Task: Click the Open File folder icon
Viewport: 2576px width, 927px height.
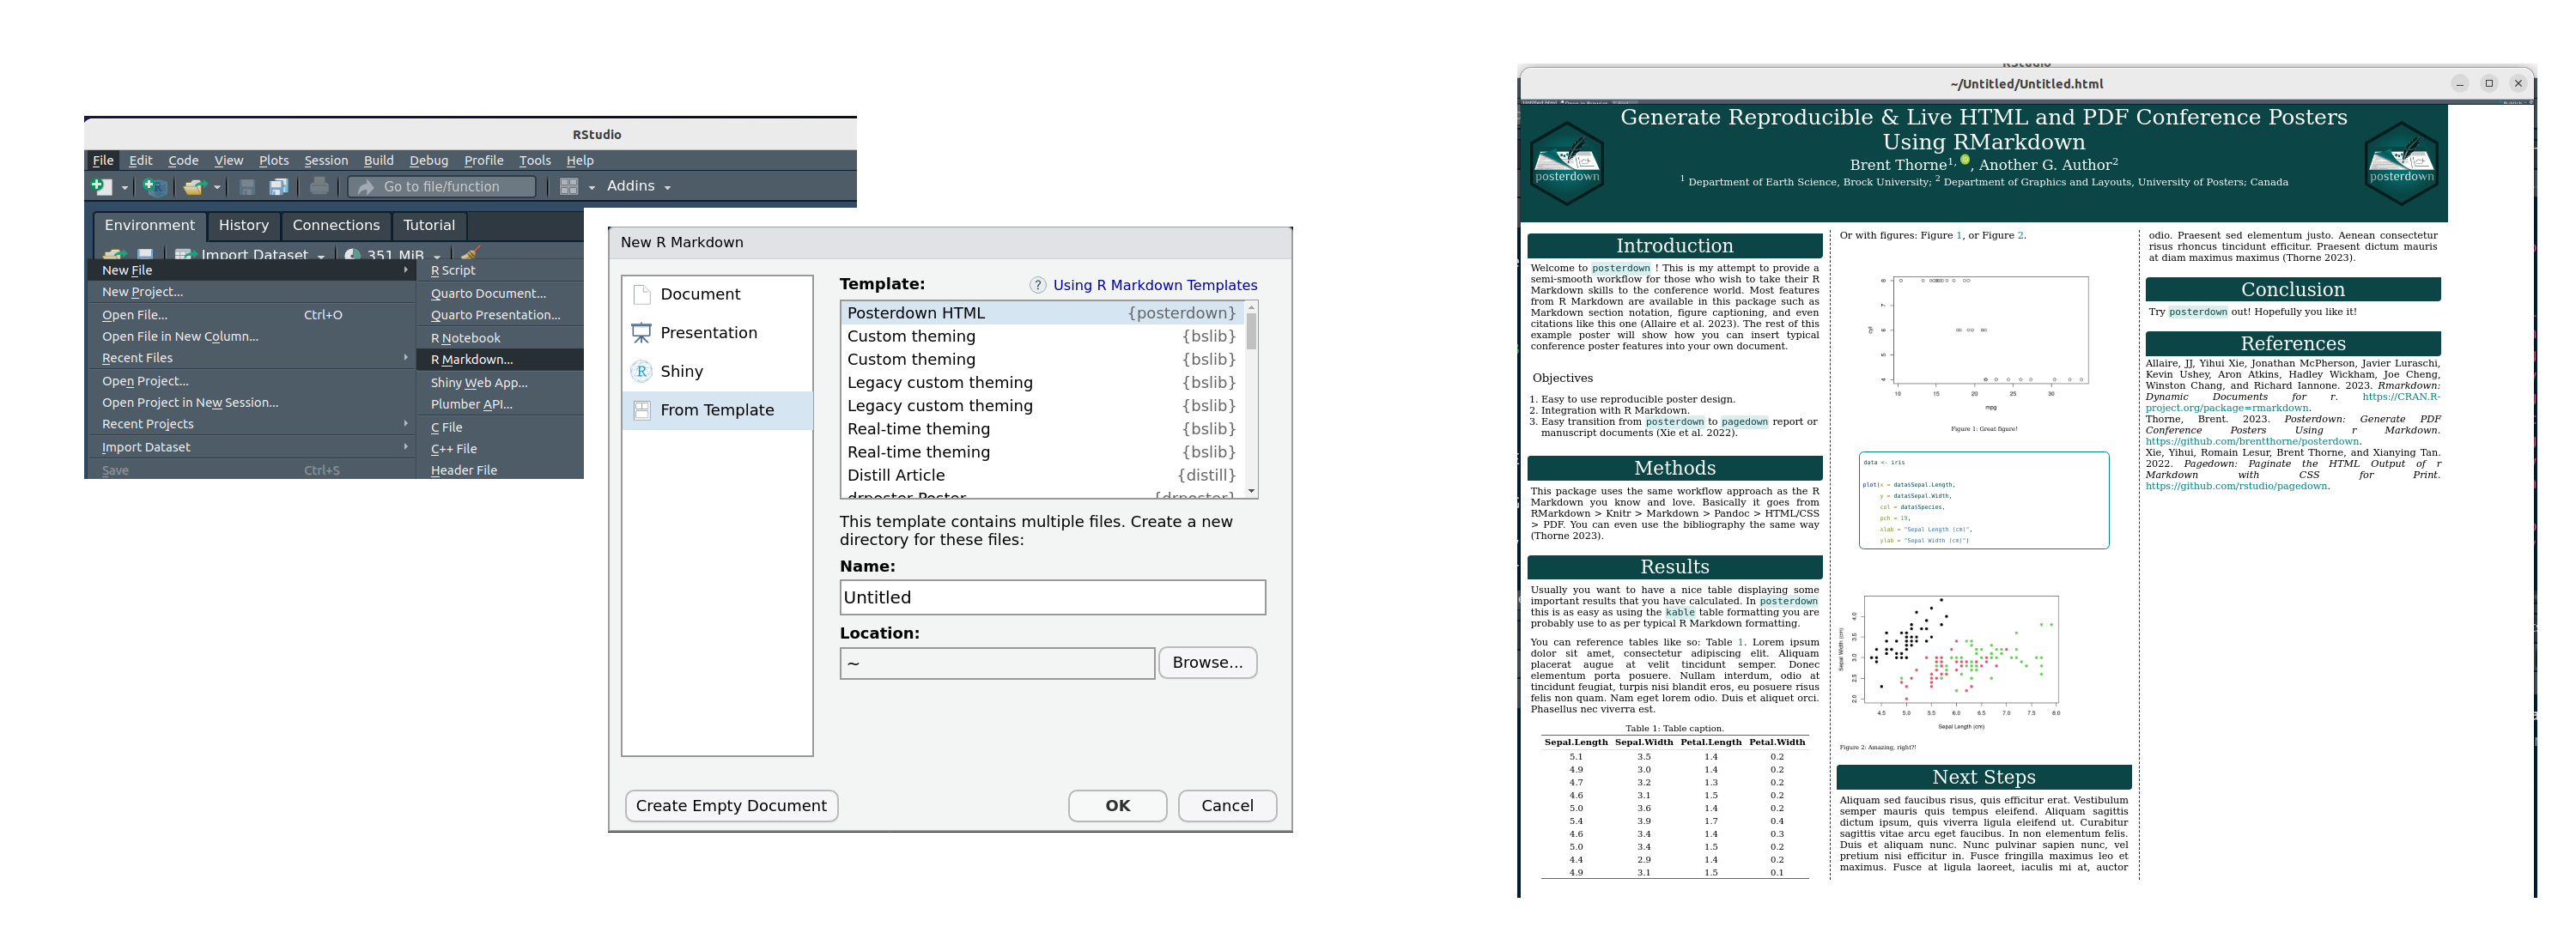Action: (194, 187)
